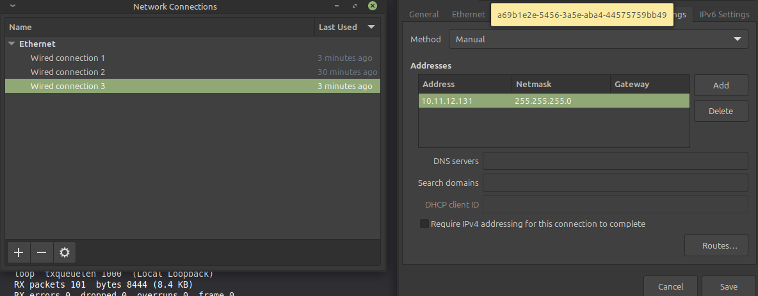This screenshot has height=296, width=758.
Task: Click the Netmask column header
Action: click(x=561, y=84)
